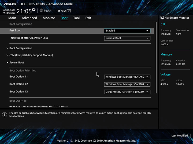Click the memory capacity 8192 MB
Screen dimensions: 193x144
[181, 64]
